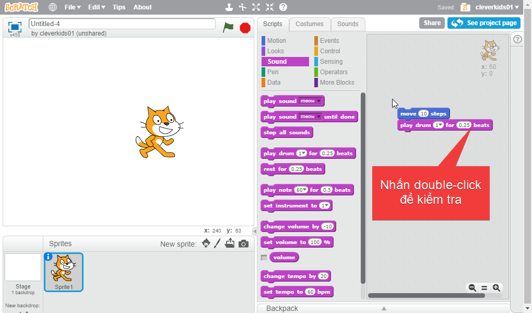The image size is (532, 313).
Task: Open the language globe menu
Action: point(53,7)
